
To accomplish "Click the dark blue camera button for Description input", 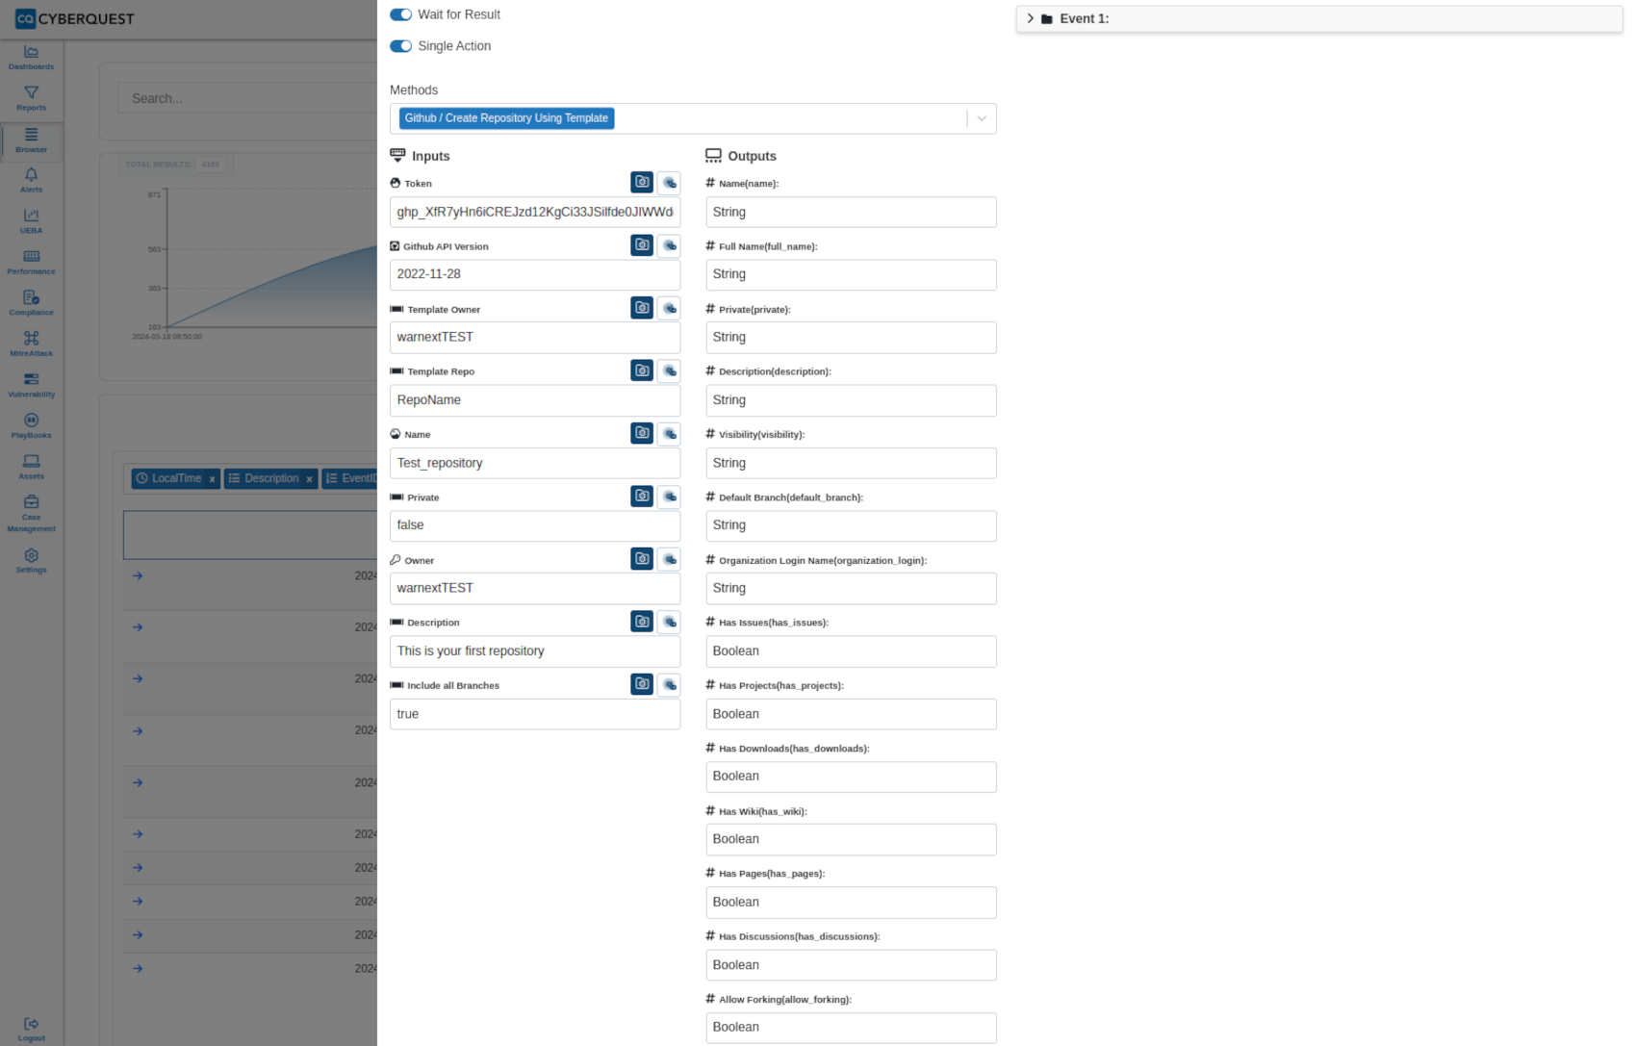I will [642, 622].
